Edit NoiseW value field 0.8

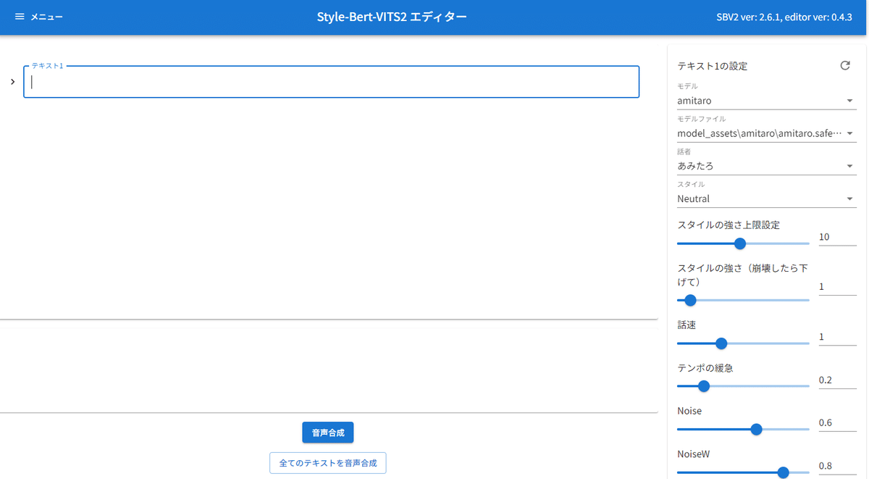pos(838,466)
